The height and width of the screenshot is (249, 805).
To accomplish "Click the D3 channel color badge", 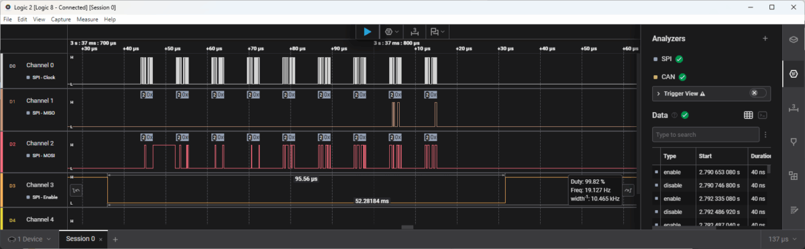I will pos(12,185).
